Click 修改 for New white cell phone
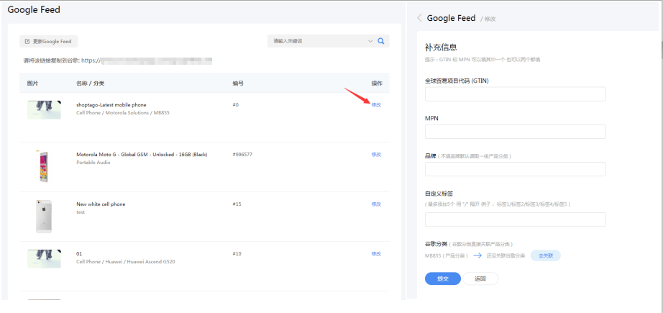This screenshot has width=663, height=313. pos(376,204)
